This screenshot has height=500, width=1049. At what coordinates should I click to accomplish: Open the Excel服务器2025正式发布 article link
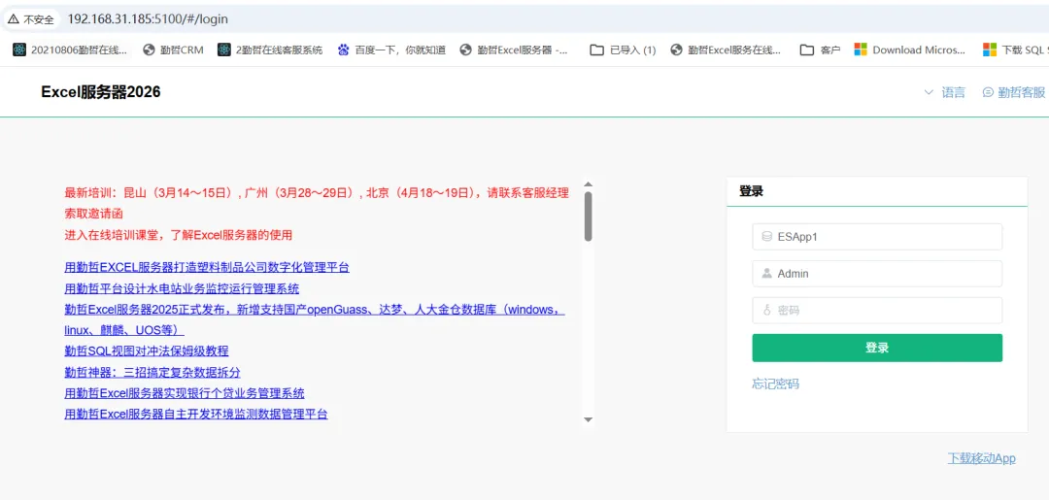[315, 319]
